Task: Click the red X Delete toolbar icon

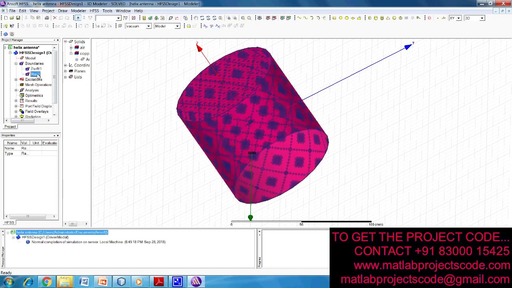Action: 55,18
